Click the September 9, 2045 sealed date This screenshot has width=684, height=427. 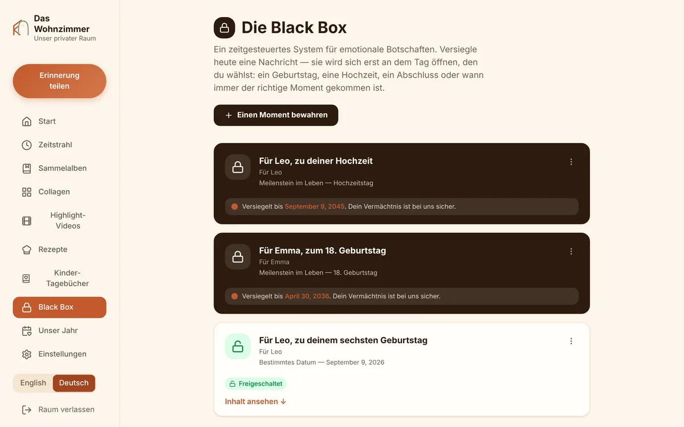click(x=315, y=207)
